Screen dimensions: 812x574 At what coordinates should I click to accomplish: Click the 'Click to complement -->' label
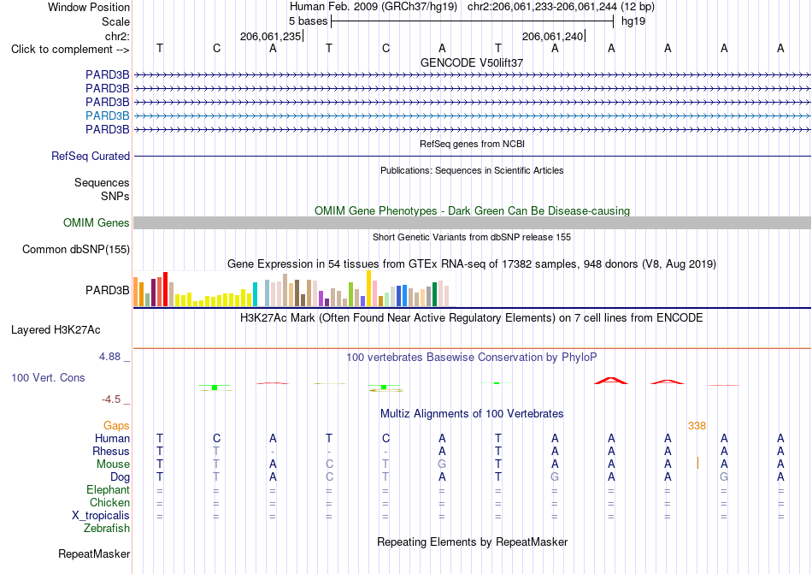[70, 50]
